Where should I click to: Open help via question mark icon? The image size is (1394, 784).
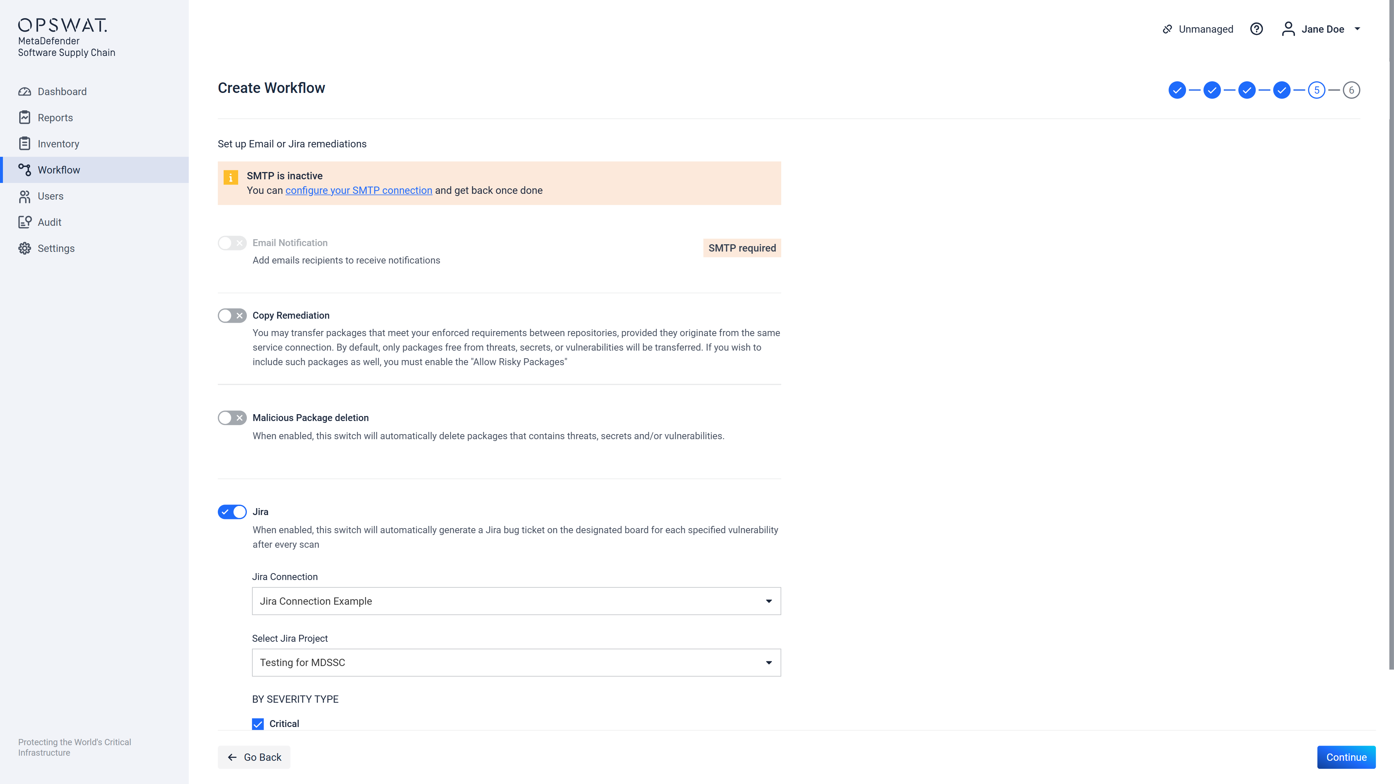[x=1256, y=29]
